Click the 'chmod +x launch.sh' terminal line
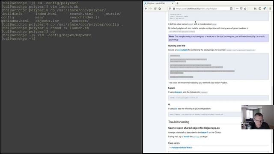This screenshot has width=274, height=154. 45,28
